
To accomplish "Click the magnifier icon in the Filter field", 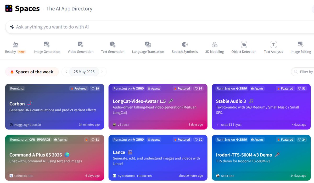I will (x=296, y=72).
